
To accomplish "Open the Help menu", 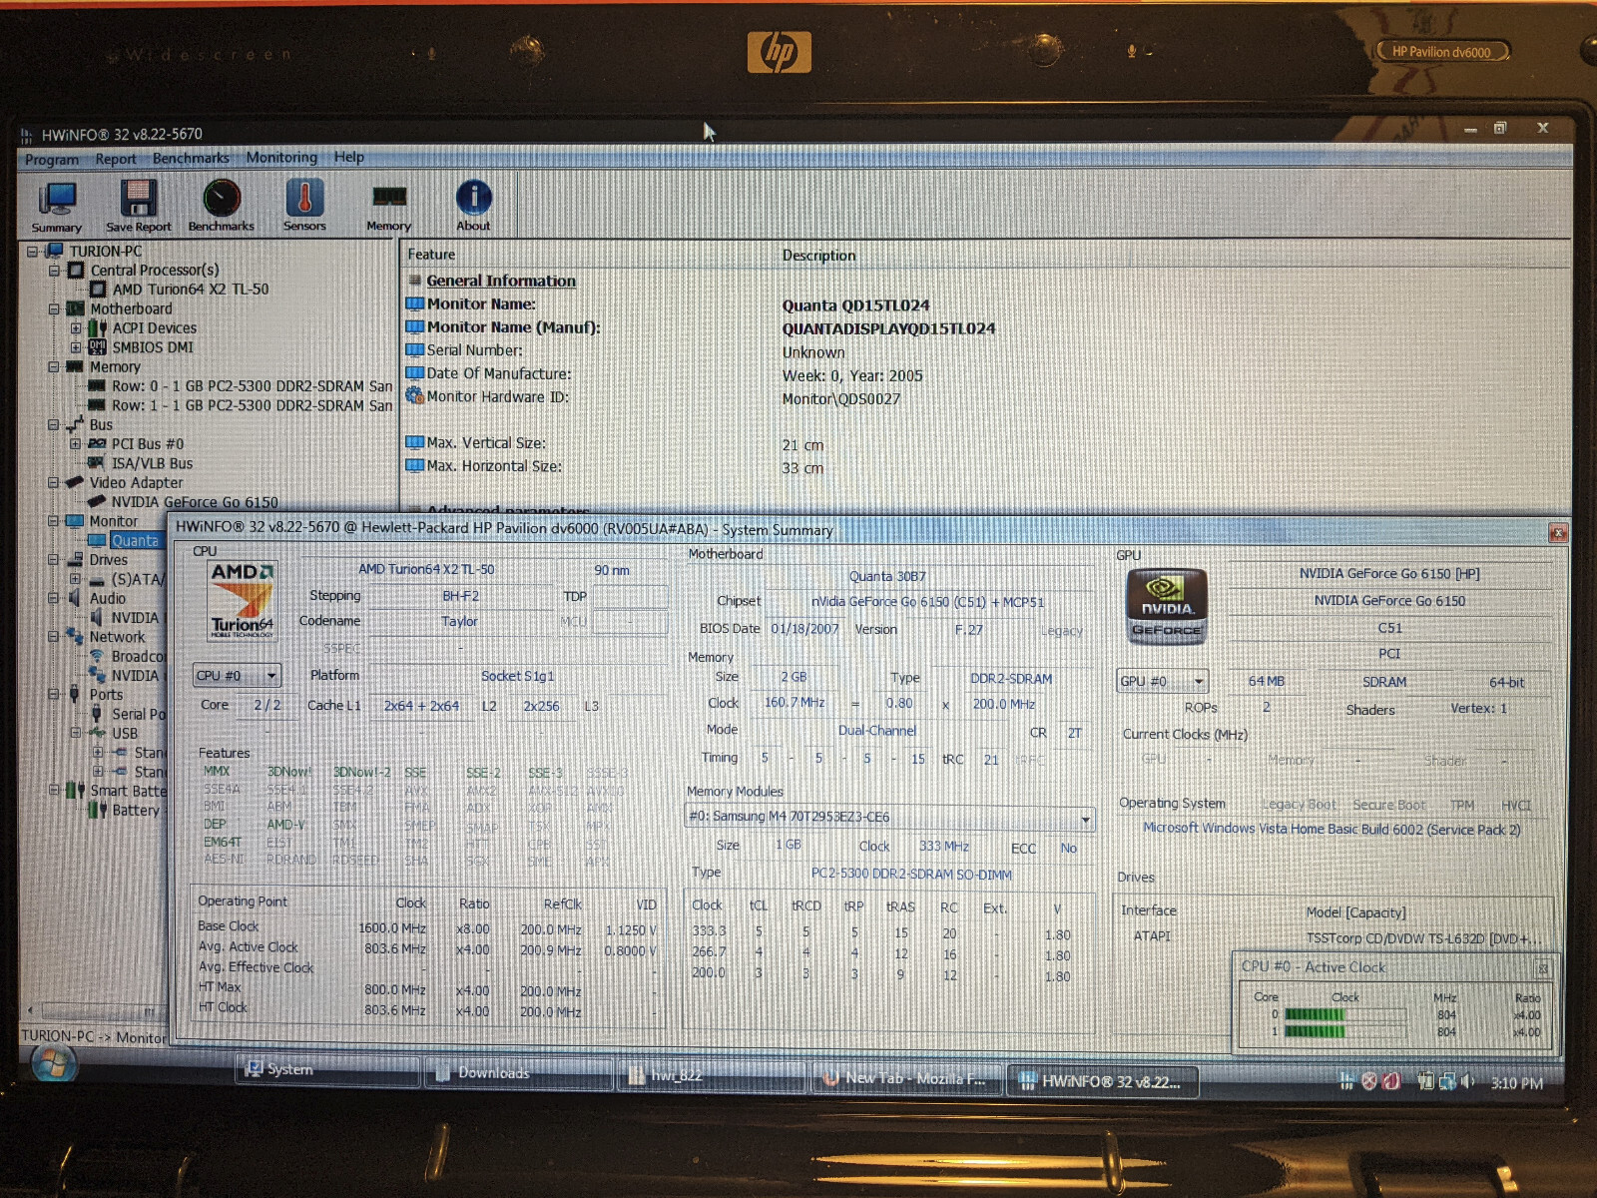I will coord(349,157).
